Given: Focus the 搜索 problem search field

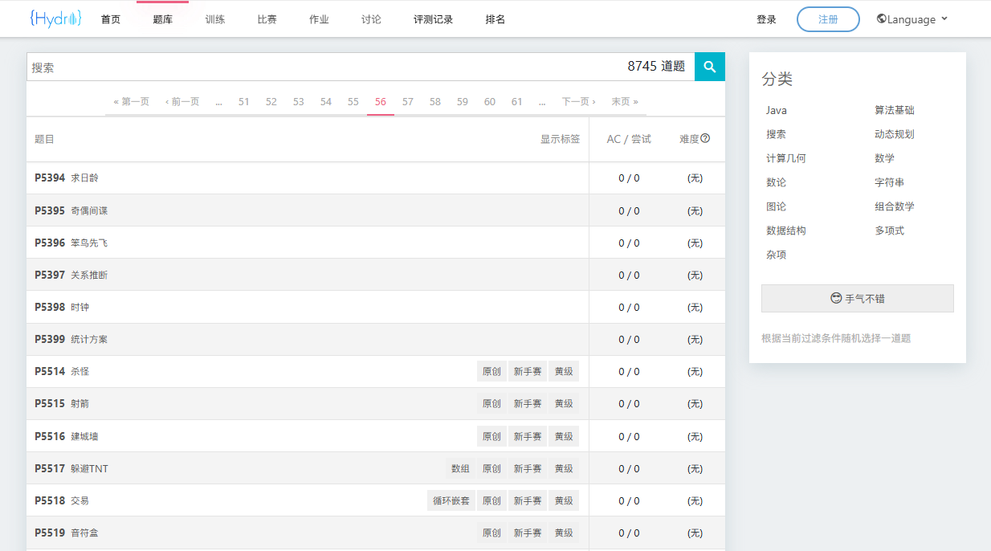Looking at the screenshot, I should click(321, 67).
